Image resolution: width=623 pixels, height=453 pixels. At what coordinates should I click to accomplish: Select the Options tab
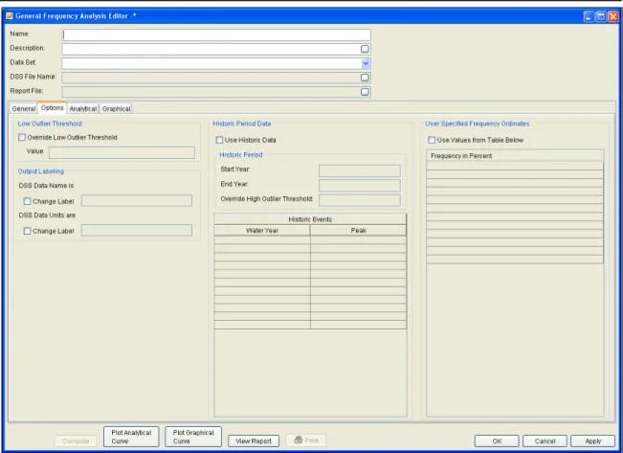click(52, 108)
